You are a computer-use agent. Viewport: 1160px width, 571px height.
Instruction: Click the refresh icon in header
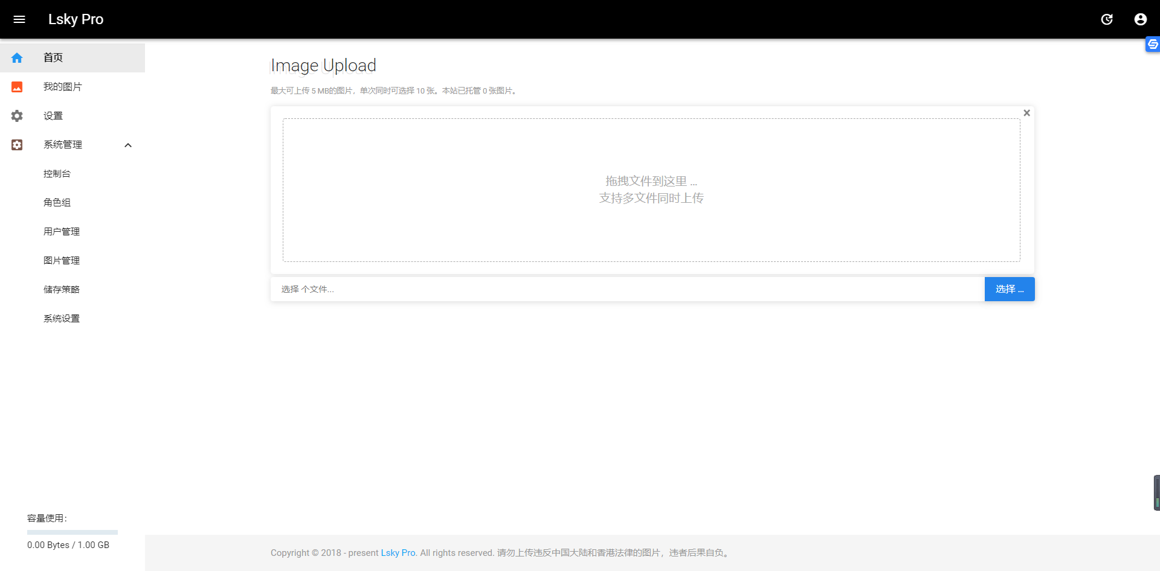click(1107, 19)
